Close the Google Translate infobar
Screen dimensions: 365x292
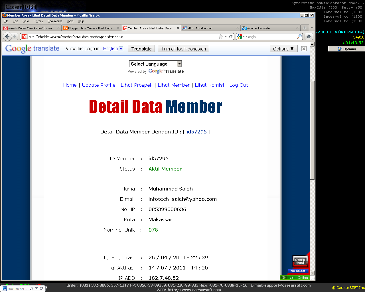tap(304, 49)
